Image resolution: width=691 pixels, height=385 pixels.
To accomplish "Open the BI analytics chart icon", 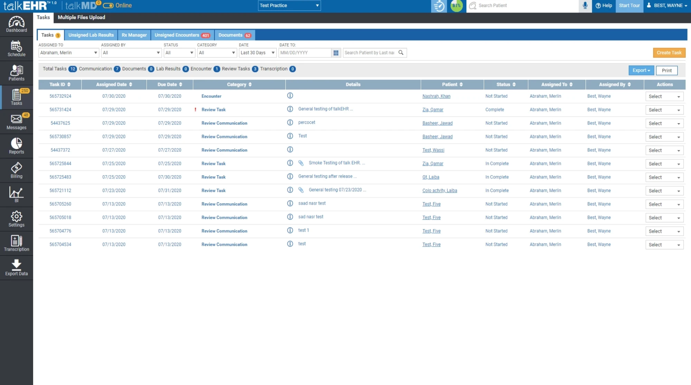I will [x=16, y=195].
